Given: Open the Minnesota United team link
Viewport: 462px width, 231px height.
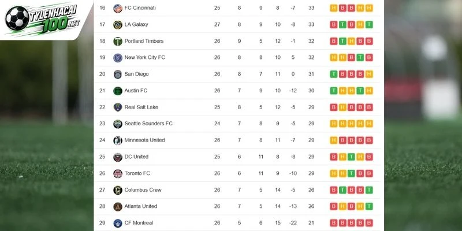Looking at the screenshot, I should [x=144, y=140].
